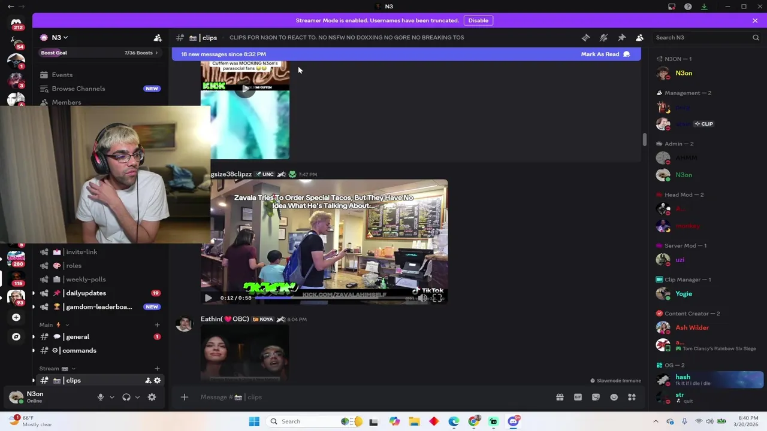Viewport: 767px width, 431px height.
Task: Expand Boost Goal 7/36 Boosts arrow
Action: pyautogui.click(x=156, y=53)
